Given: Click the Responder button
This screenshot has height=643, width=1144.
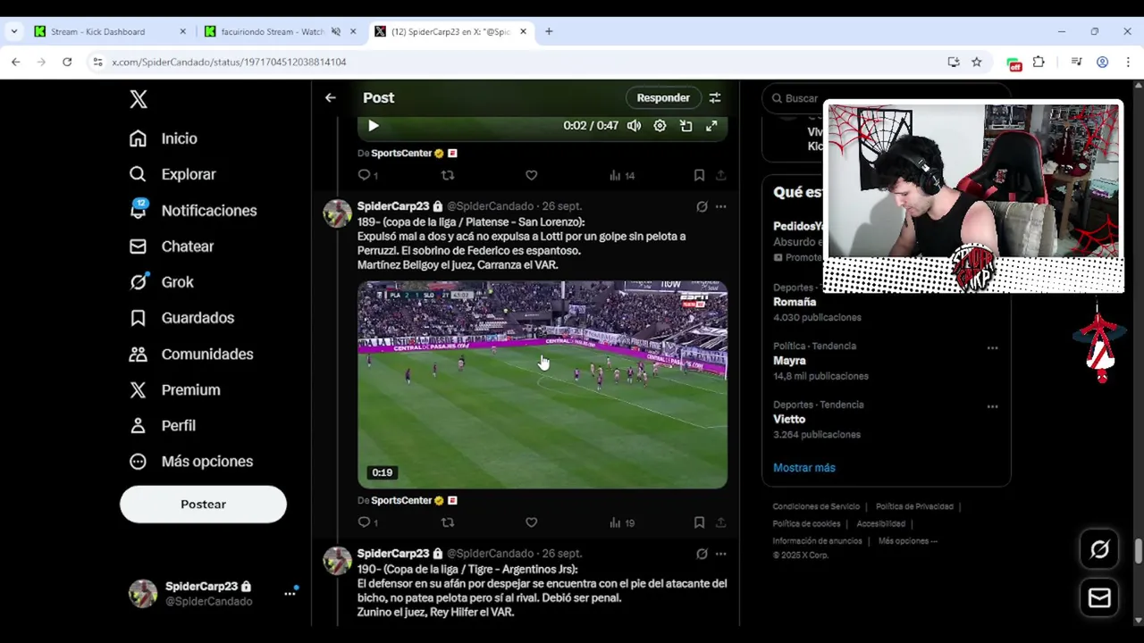Looking at the screenshot, I should click(663, 98).
